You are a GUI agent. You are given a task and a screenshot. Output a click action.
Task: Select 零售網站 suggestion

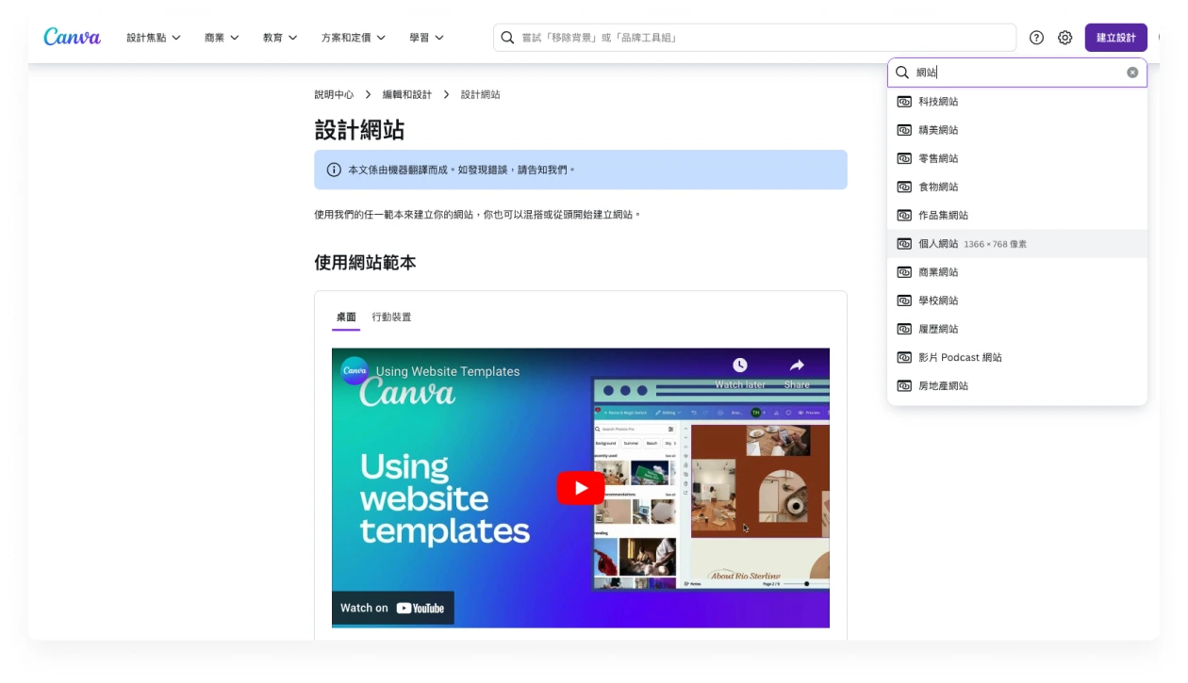(1017, 158)
